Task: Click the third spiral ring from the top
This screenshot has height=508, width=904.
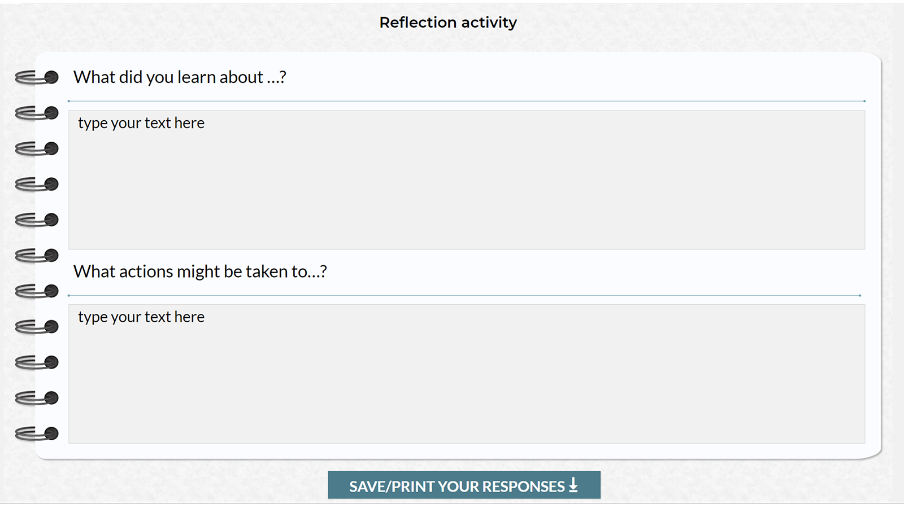Action: 37,148
